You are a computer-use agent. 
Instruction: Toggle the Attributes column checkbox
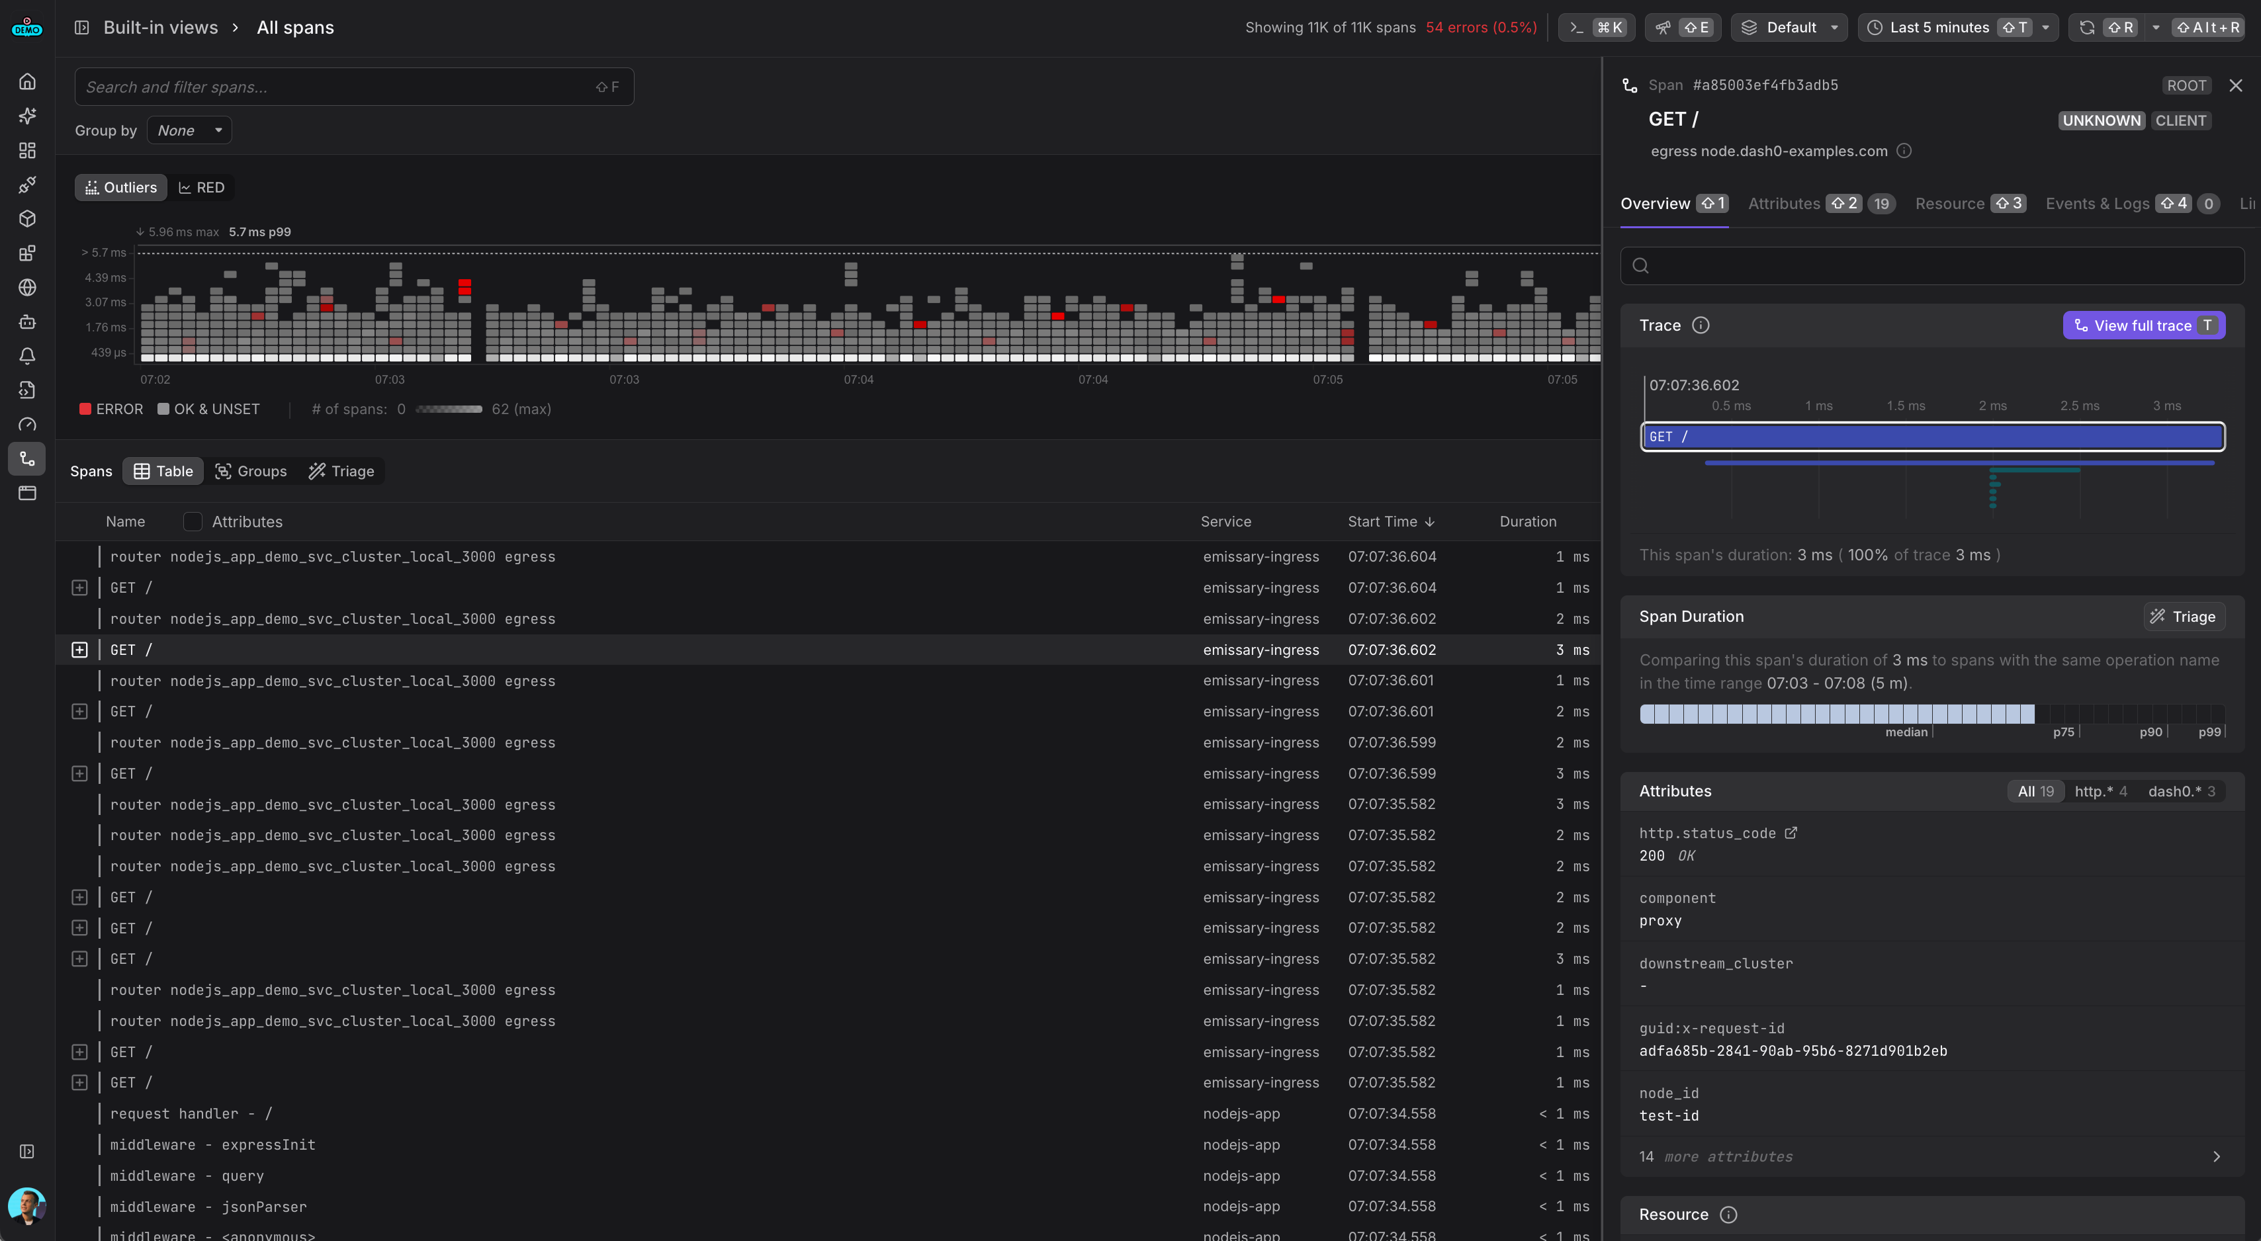[x=192, y=521]
